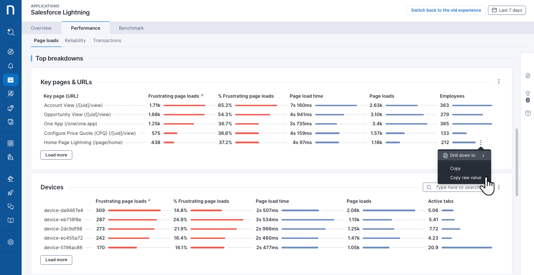Open Devices section three-dot options menu
Image resolution: width=534 pixels, height=275 pixels.
(x=499, y=187)
